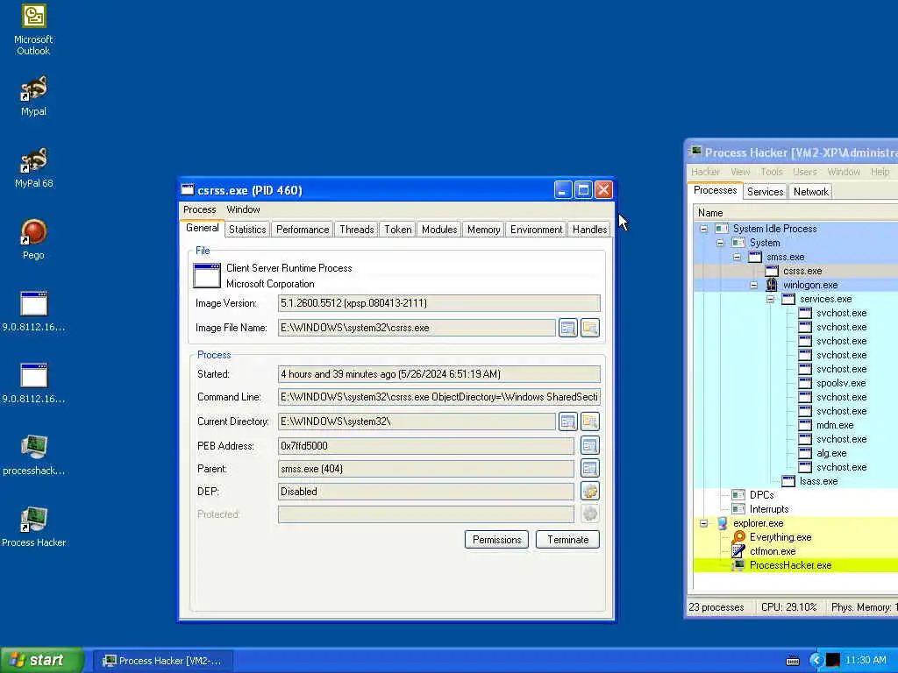The width and height of the screenshot is (898, 673).
Task: Open the Window menu in csrss.exe window
Action: pyautogui.click(x=243, y=209)
